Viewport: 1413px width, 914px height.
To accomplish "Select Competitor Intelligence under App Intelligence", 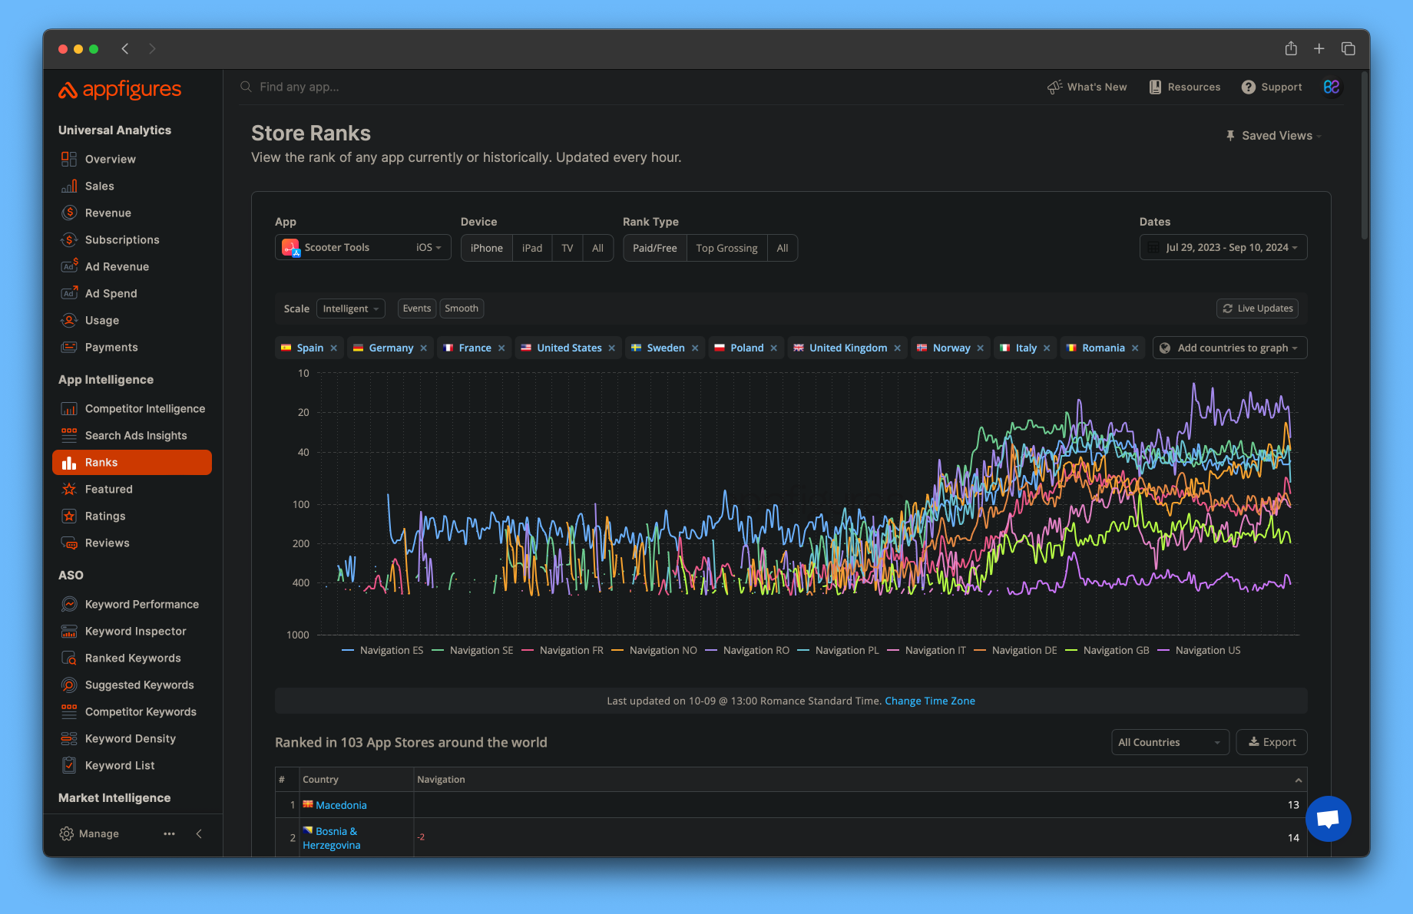I will click(145, 408).
